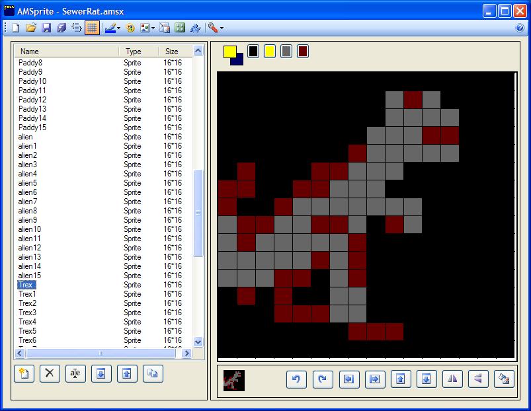Shift sprite right with arrow button
The height and width of the screenshot is (411, 531).
[374, 379]
